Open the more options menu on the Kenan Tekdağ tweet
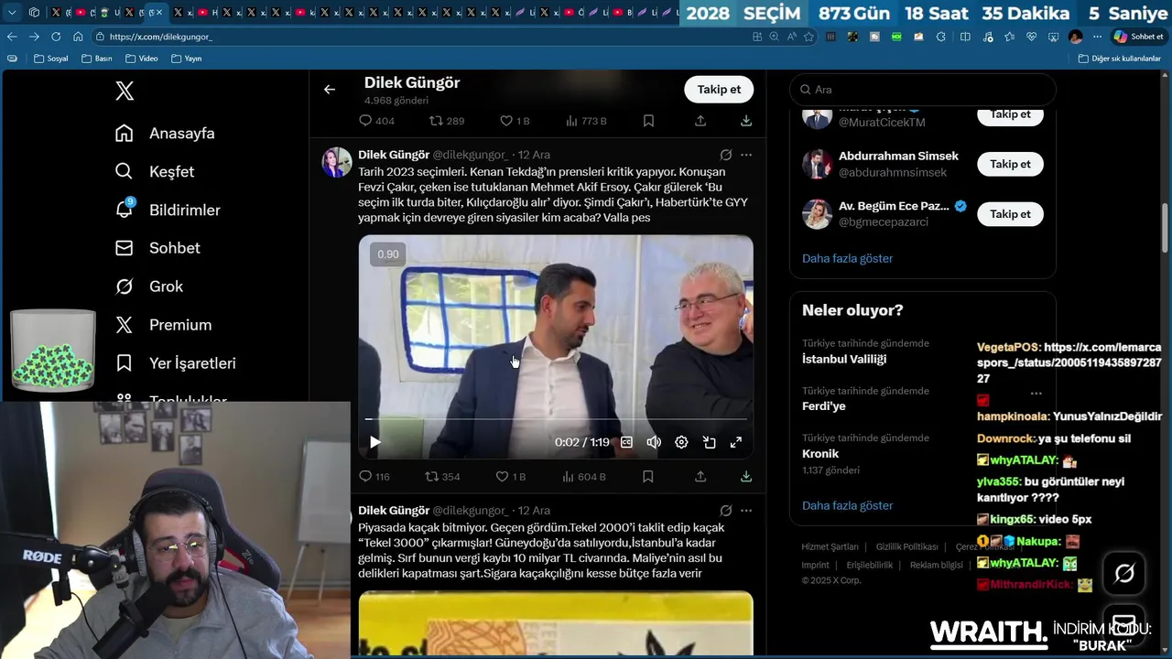The image size is (1172, 659). tap(746, 155)
